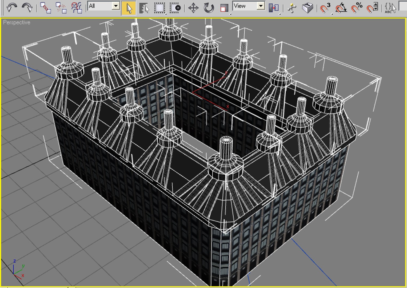
Task: Activate the Select and Rotate tool
Action: pos(209,8)
